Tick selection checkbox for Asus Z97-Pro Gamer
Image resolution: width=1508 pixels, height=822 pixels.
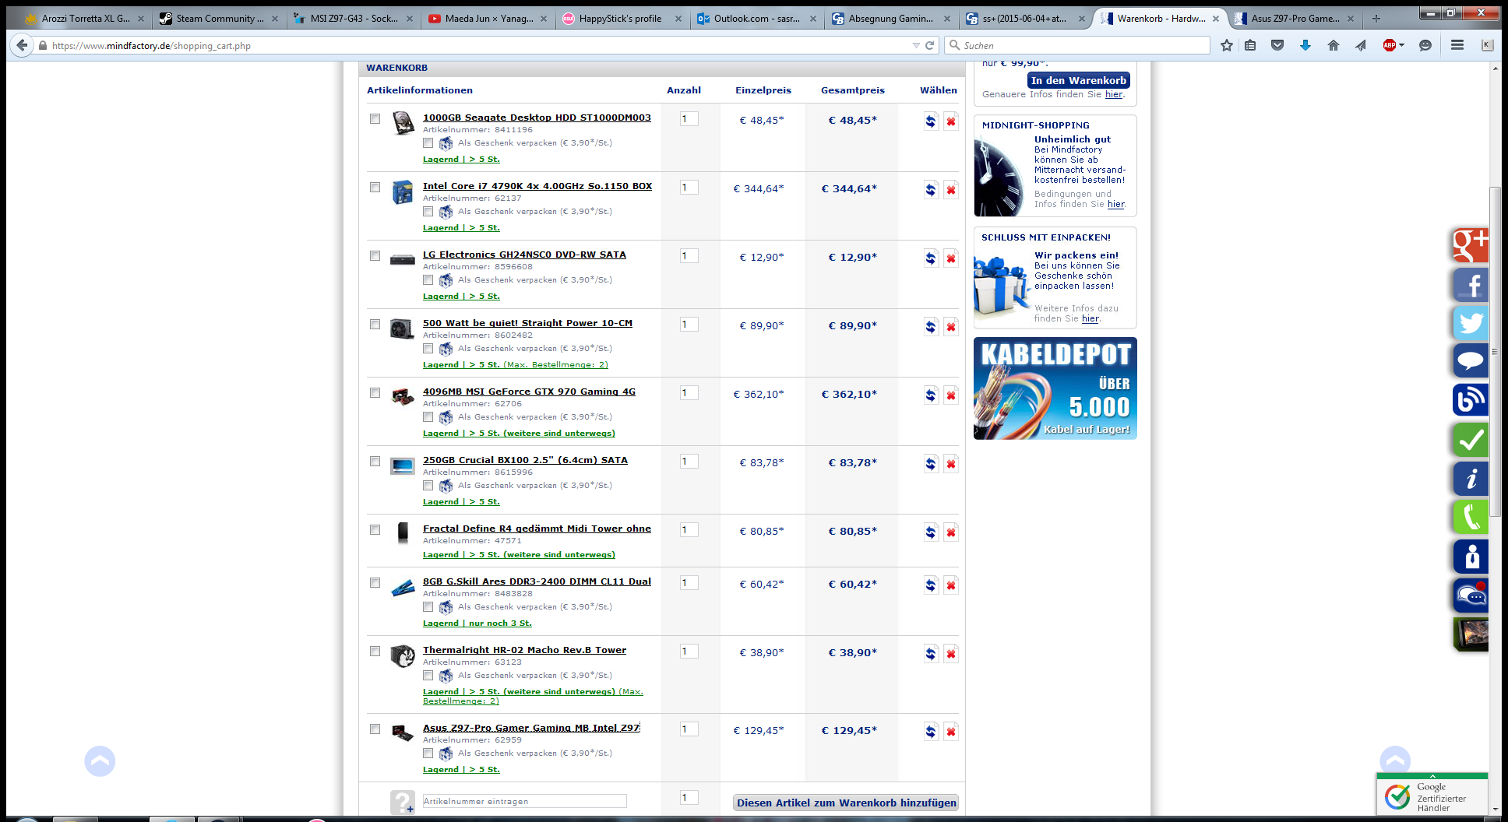(x=375, y=729)
